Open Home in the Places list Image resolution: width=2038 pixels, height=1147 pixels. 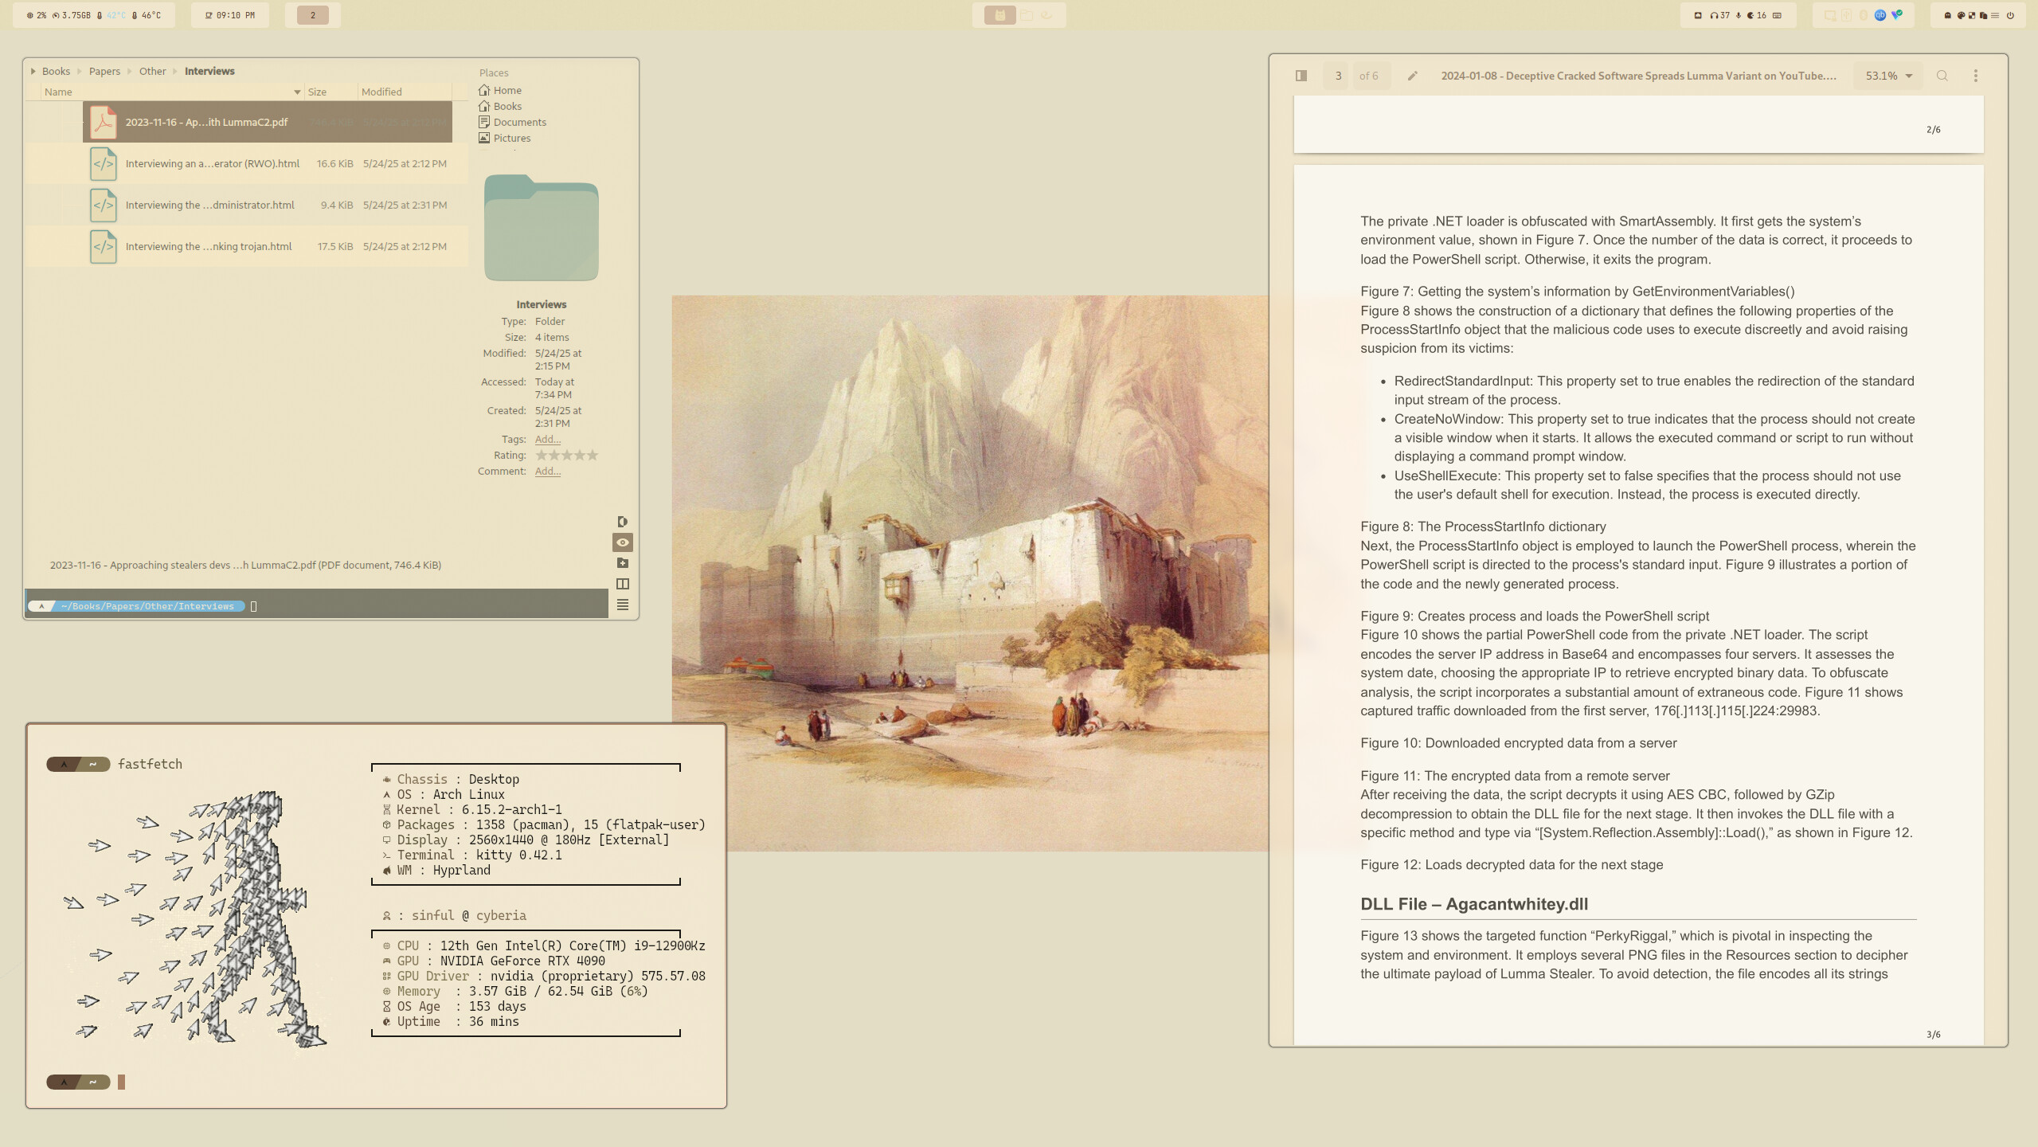click(x=500, y=90)
